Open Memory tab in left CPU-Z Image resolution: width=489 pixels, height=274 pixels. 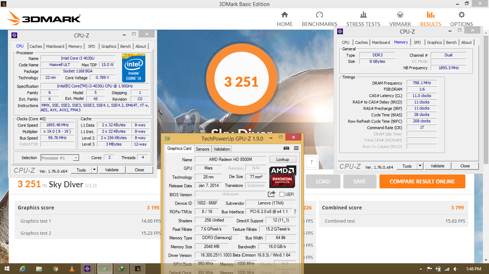pos(75,46)
